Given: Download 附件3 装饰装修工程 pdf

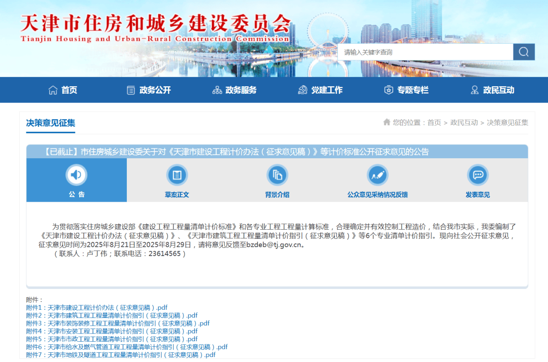Looking at the screenshot, I should (x=118, y=323).
